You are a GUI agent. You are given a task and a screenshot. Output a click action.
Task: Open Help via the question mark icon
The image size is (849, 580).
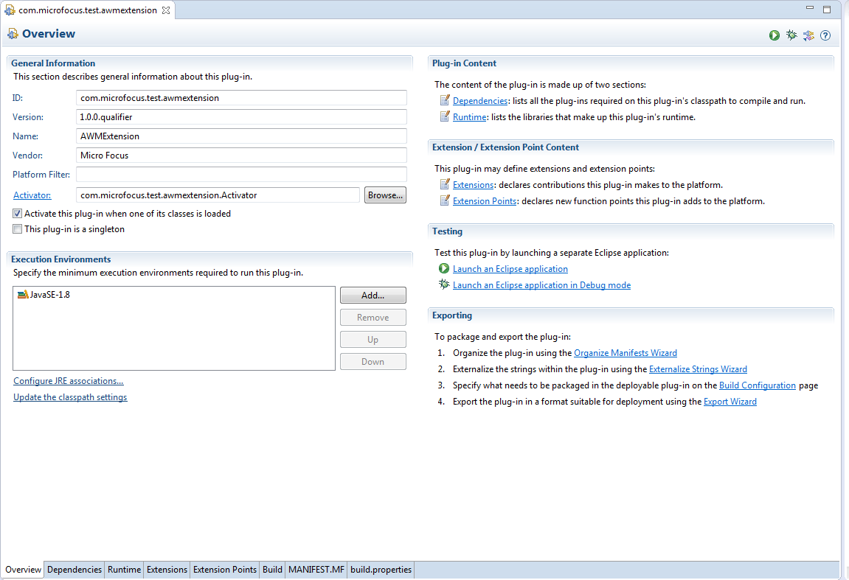(825, 35)
